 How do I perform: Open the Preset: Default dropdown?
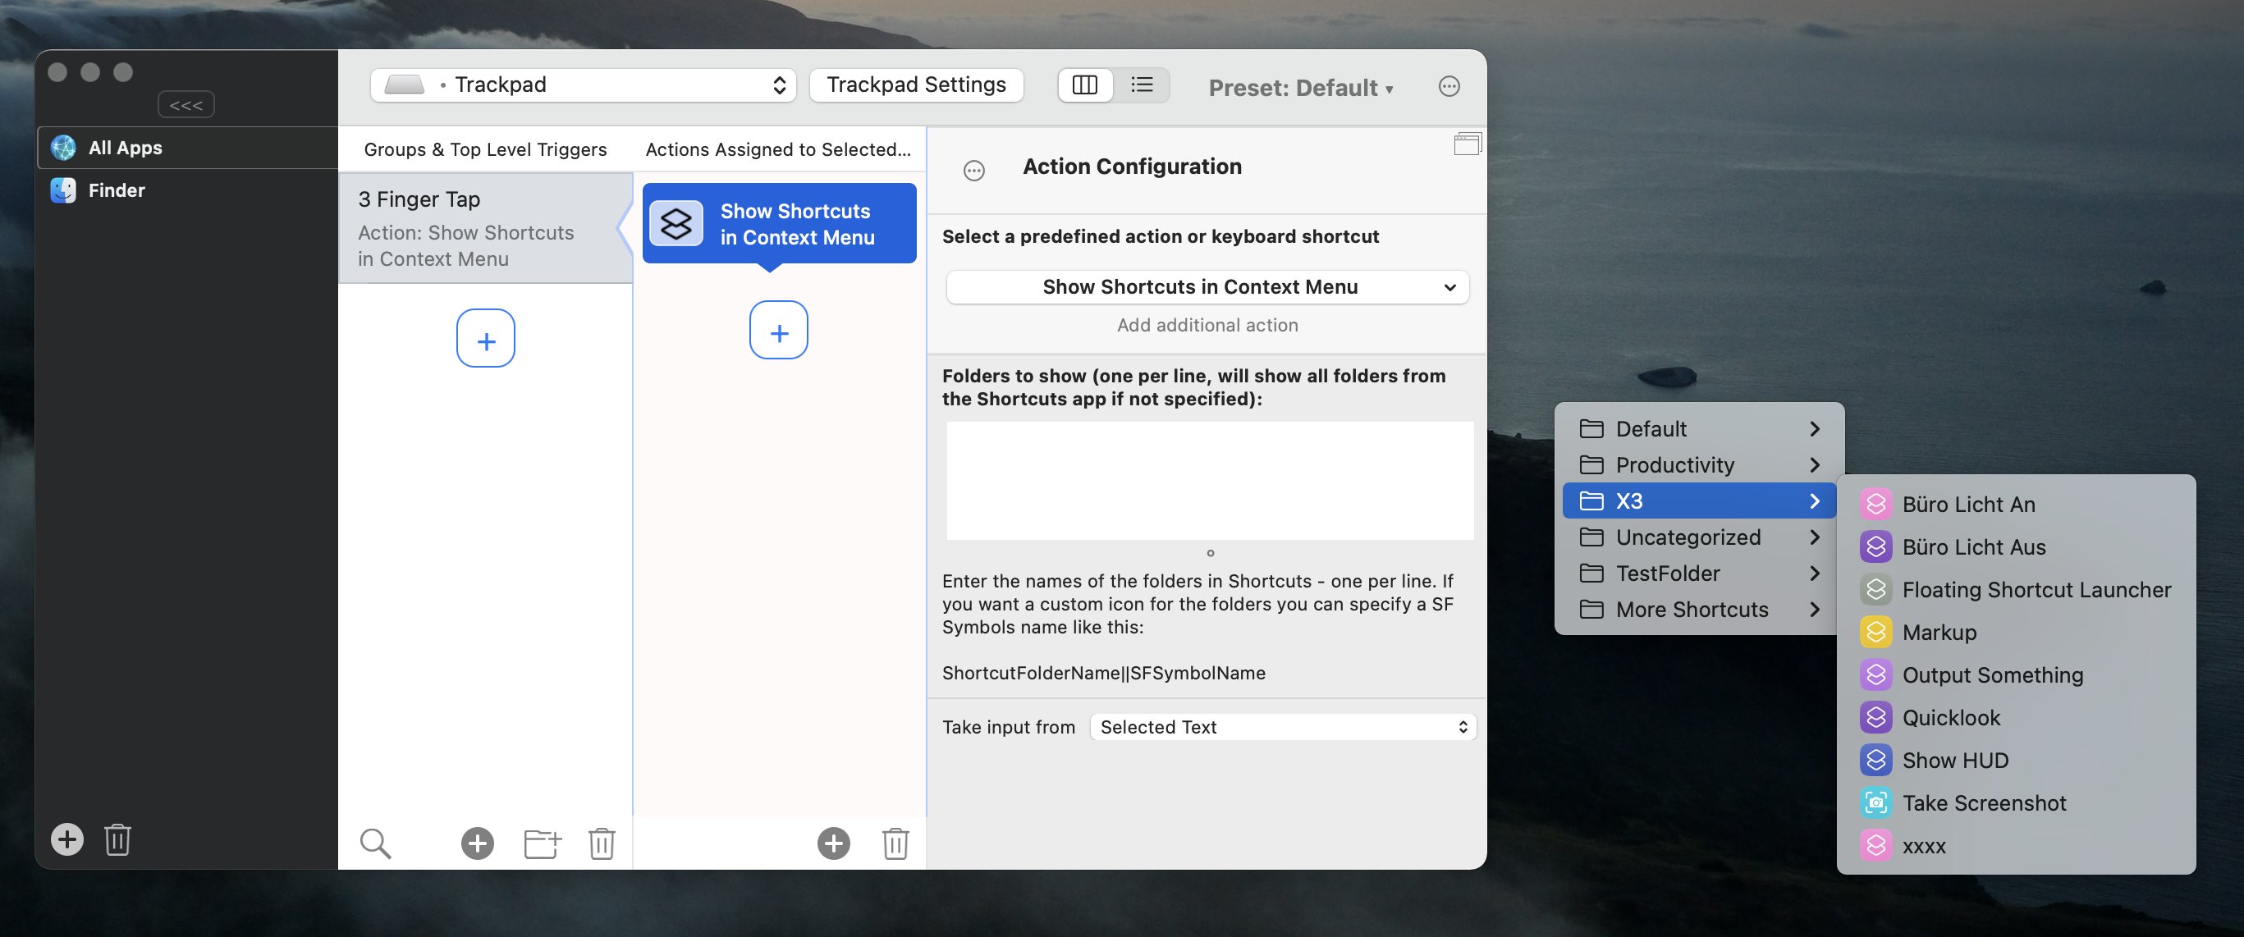1301,88
